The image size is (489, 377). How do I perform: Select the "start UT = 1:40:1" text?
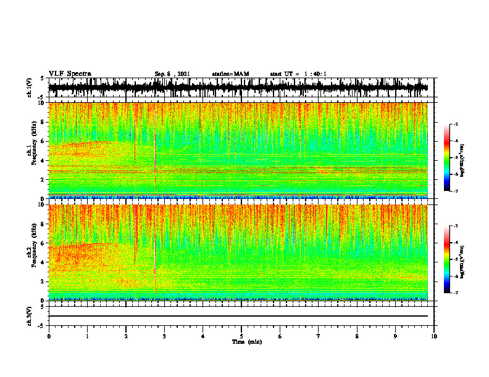(298, 74)
